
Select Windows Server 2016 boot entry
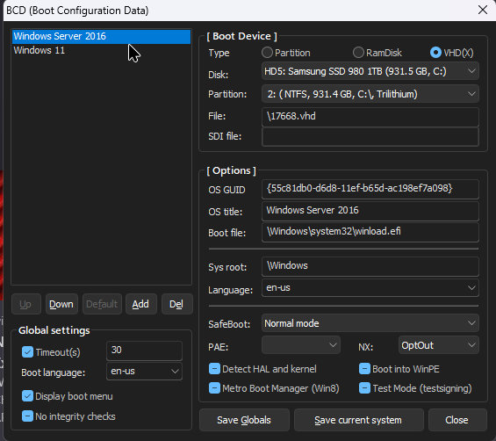101,36
